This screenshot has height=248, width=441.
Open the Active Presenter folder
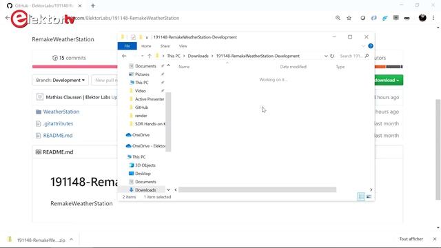pos(150,99)
